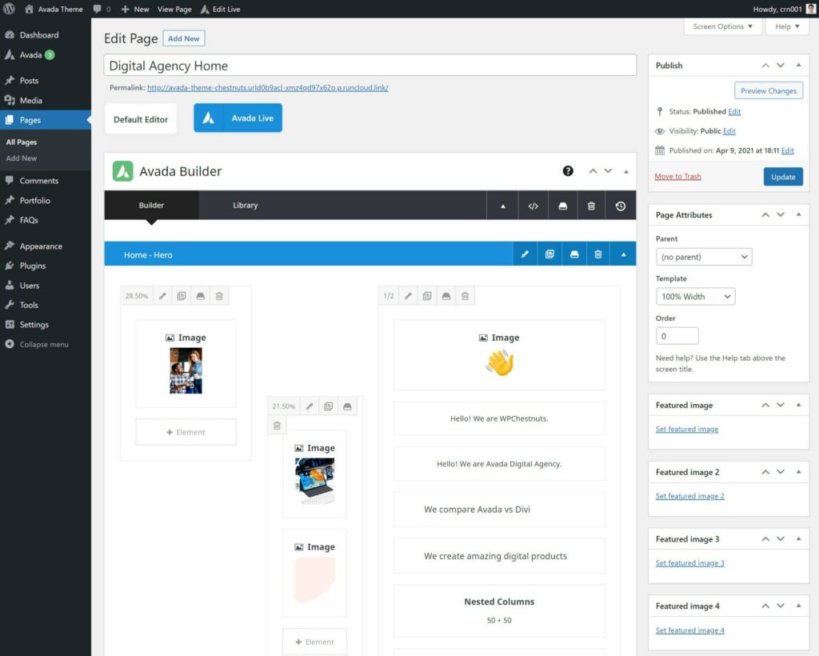The width and height of the screenshot is (819, 656).
Task: Toggle the builder code view icon
Action: tap(533, 206)
